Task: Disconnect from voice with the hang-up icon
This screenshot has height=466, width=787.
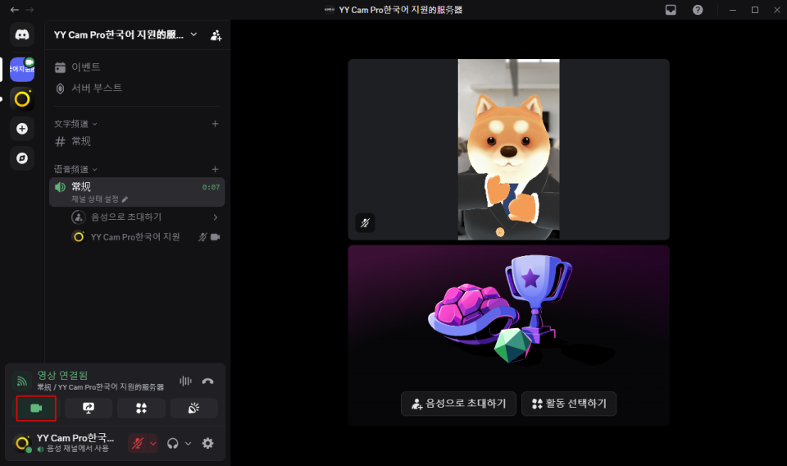Action: tap(208, 381)
